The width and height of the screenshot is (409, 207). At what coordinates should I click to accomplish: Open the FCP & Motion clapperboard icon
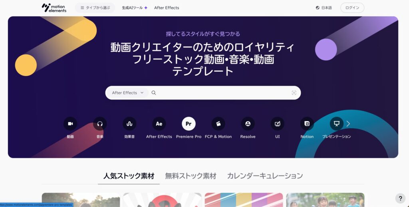tap(218, 124)
